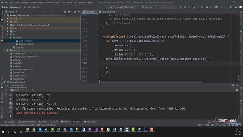Expand the test folder
The height and width of the screenshot is (137, 243).
(8, 50)
